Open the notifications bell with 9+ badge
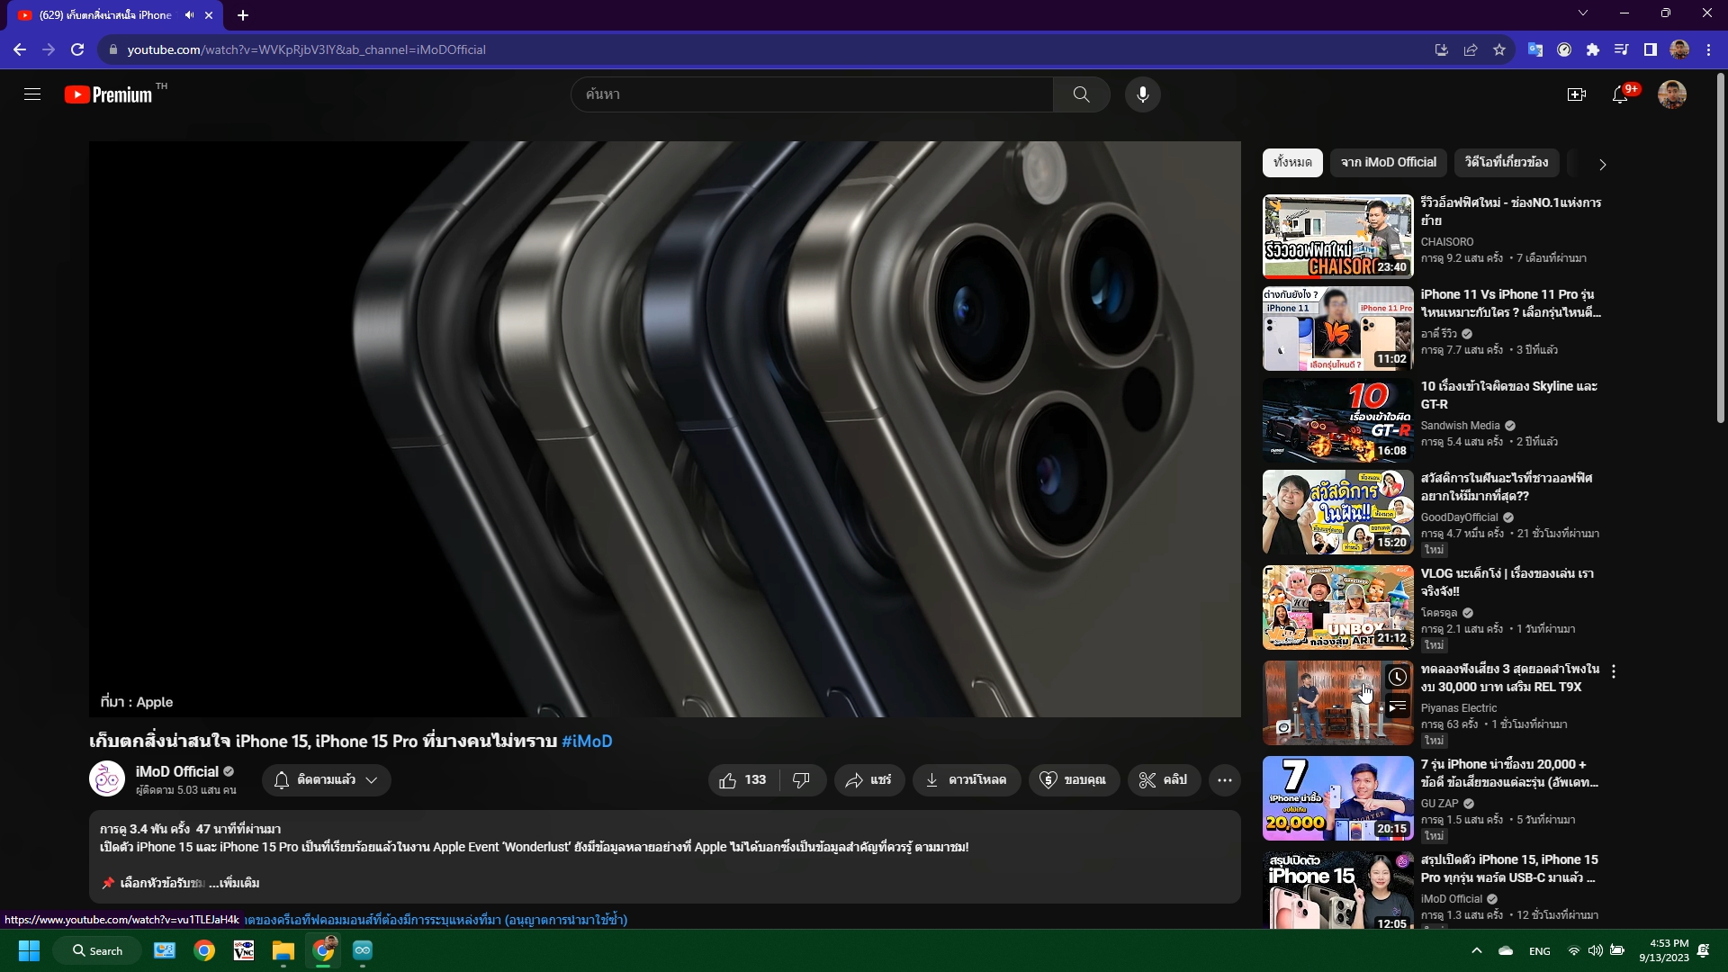The height and width of the screenshot is (972, 1728). [x=1621, y=94]
